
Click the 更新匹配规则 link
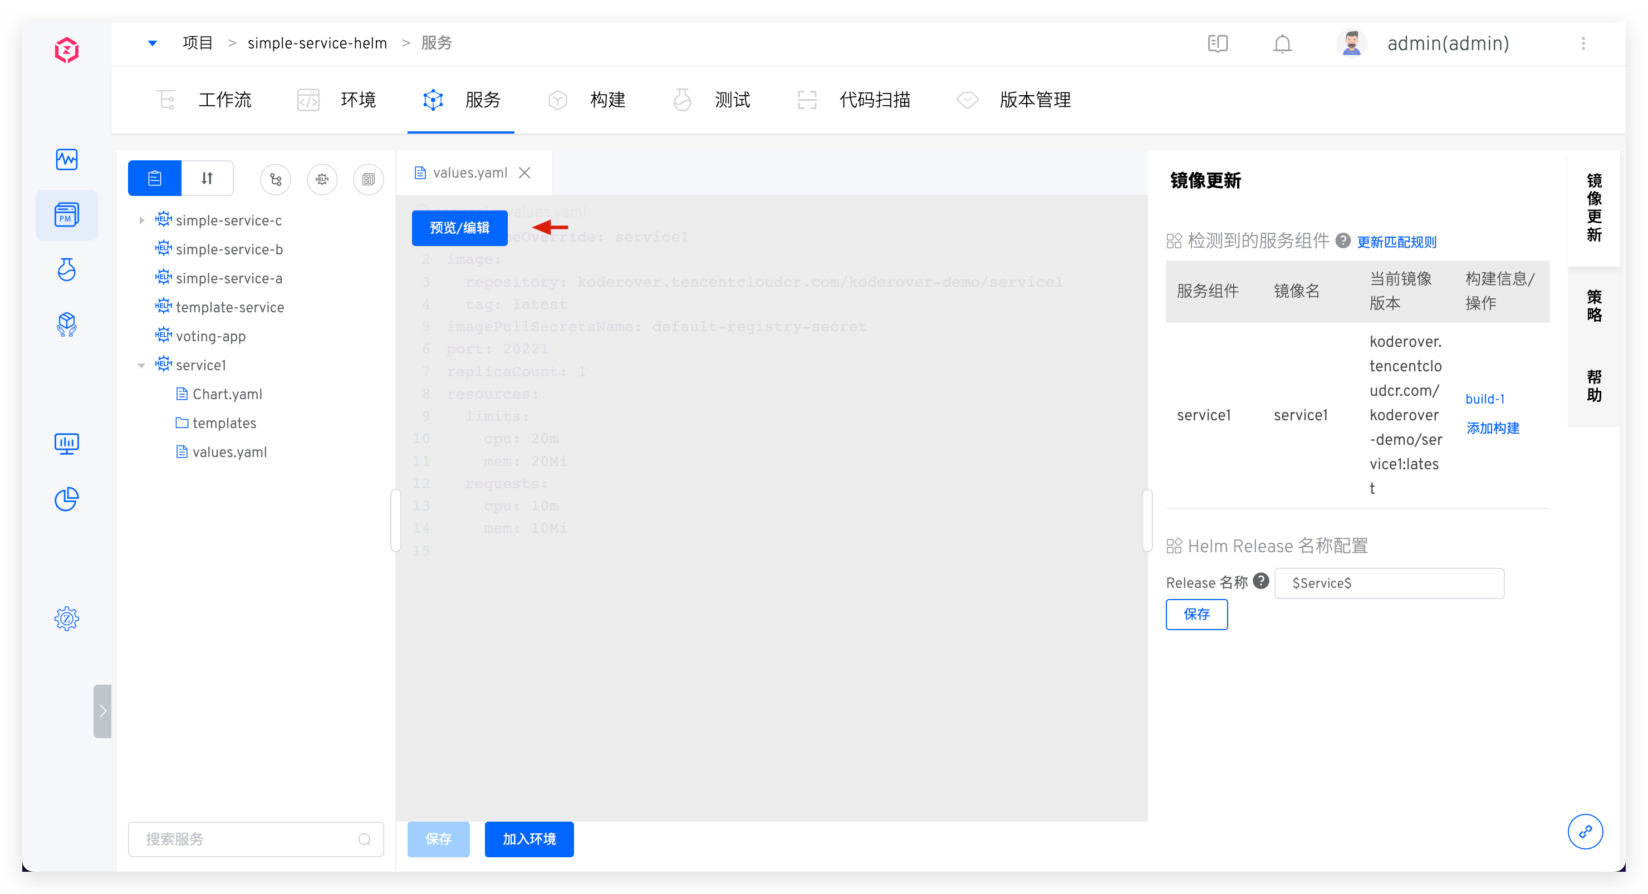point(1396,242)
